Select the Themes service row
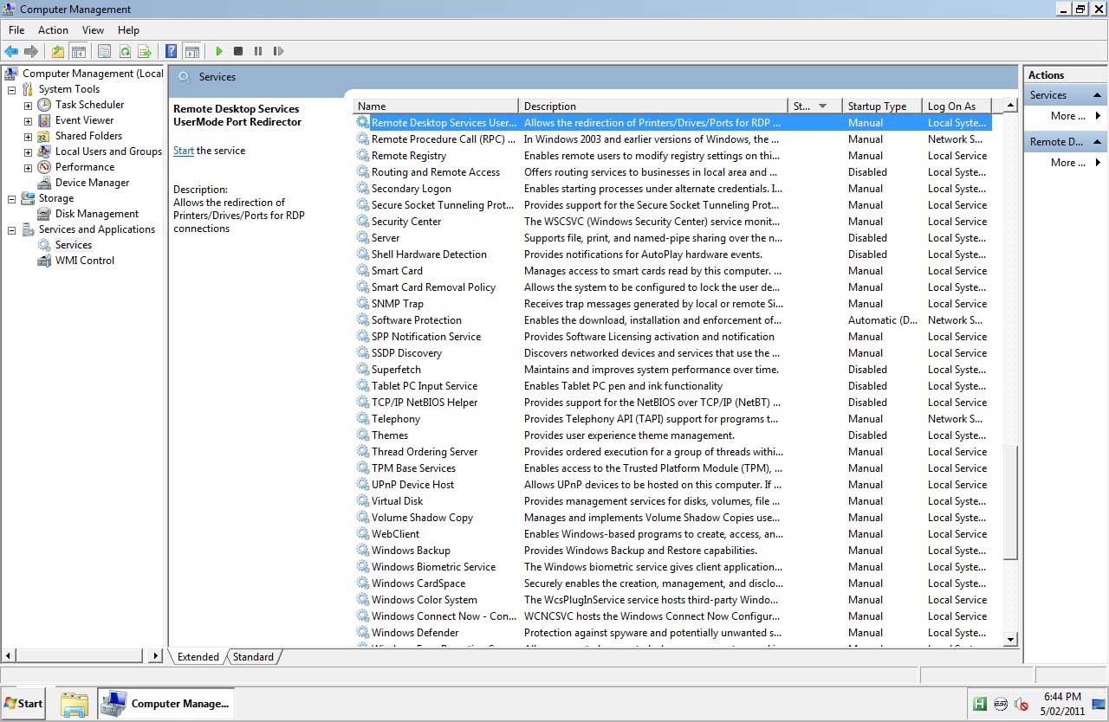Screen dimensions: 1109x722 click(672, 435)
